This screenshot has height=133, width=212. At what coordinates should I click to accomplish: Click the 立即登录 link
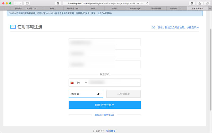[x=111, y=131]
